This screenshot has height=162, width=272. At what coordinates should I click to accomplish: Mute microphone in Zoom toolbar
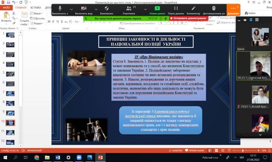[60, 10]
